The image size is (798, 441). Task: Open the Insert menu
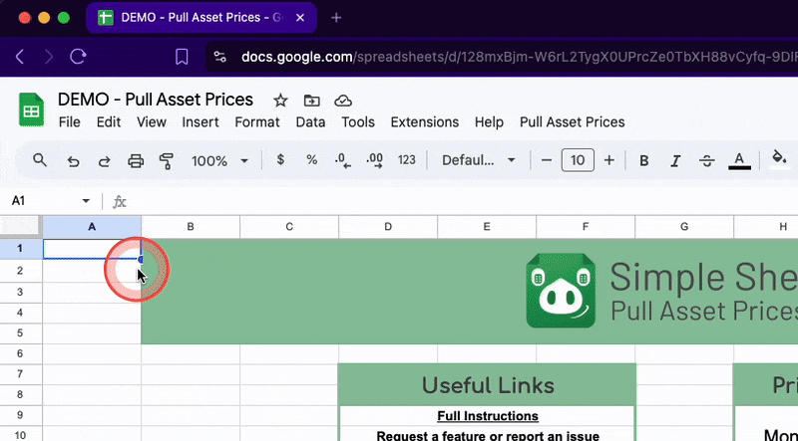(x=200, y=122)
